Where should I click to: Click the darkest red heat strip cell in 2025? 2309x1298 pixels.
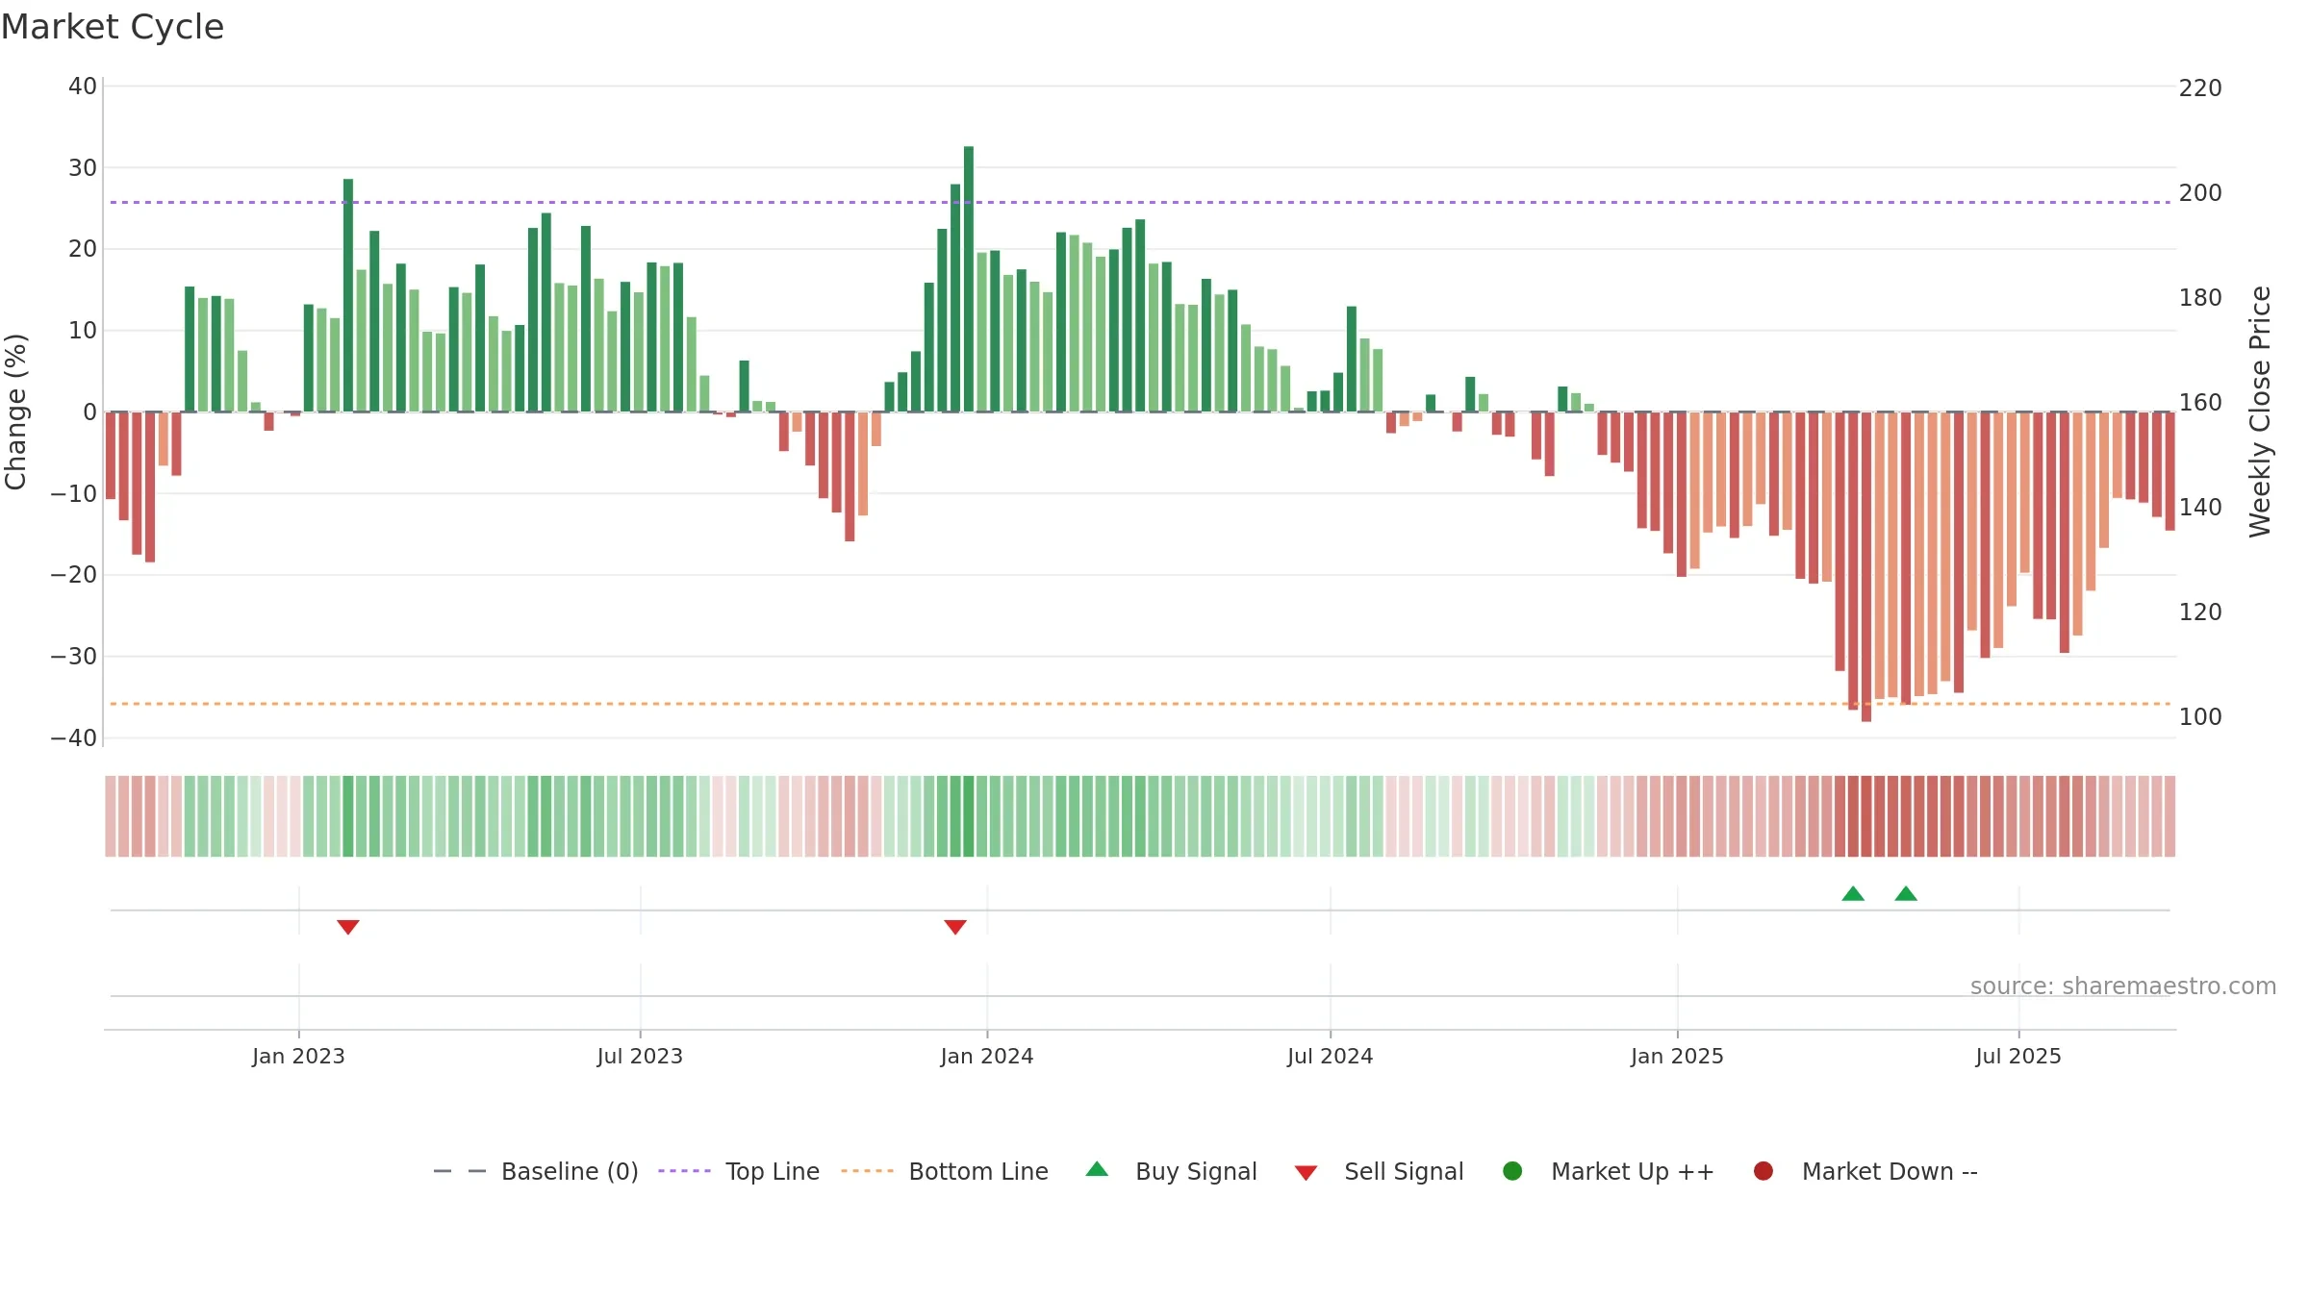point(1866,815)
